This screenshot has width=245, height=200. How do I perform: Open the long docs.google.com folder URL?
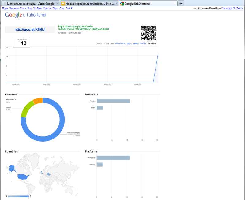pos(83,28)
